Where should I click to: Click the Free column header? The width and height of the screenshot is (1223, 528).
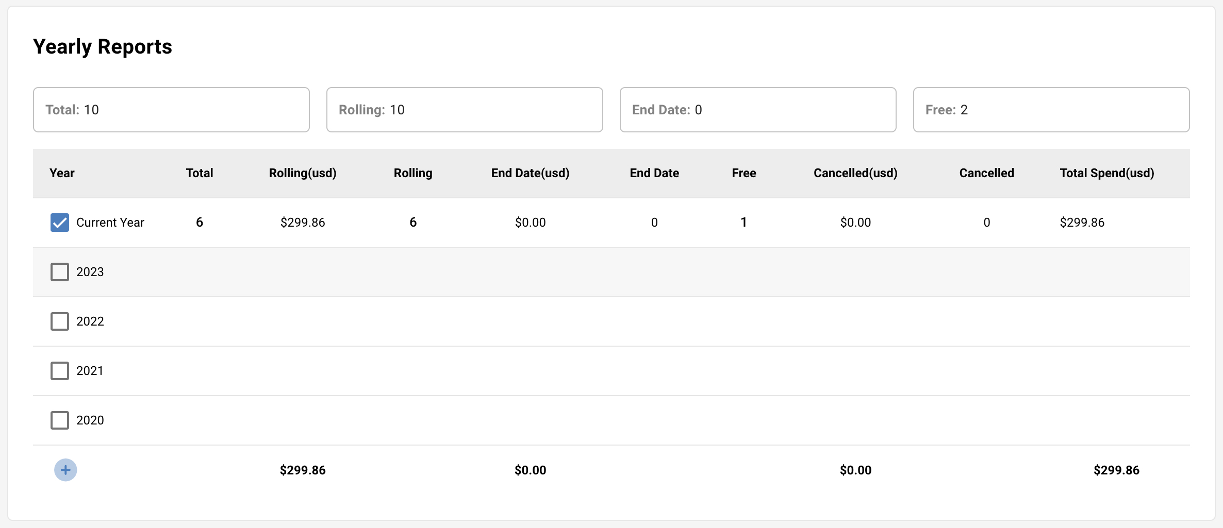point(744,173)
